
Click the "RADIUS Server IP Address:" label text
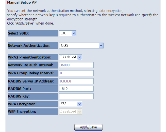[31, 81]
